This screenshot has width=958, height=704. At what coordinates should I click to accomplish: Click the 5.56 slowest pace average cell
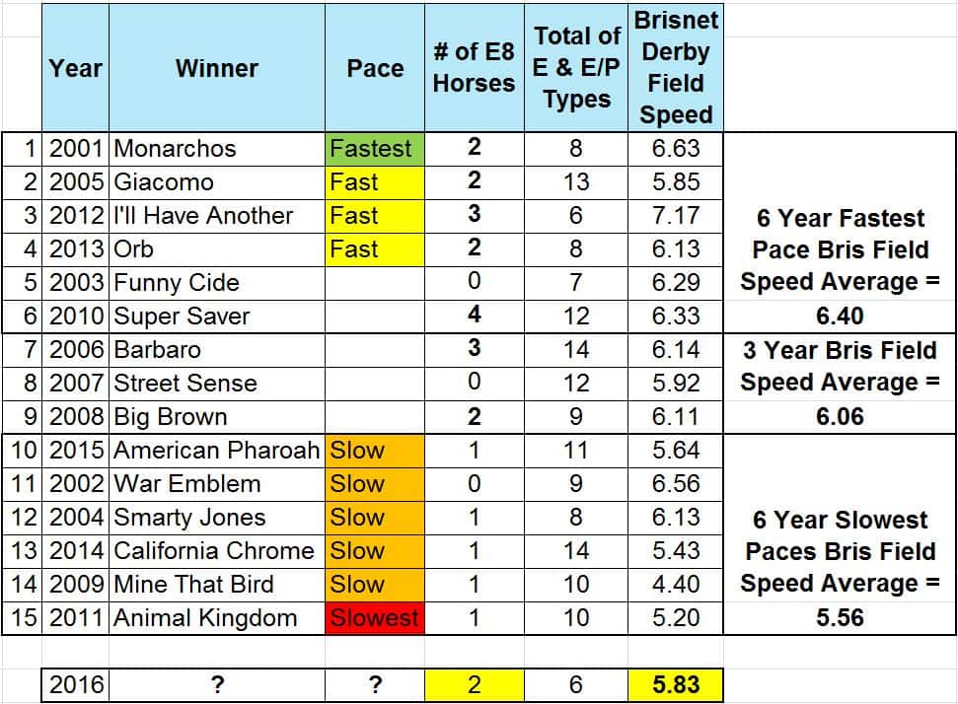pos(840,618)
